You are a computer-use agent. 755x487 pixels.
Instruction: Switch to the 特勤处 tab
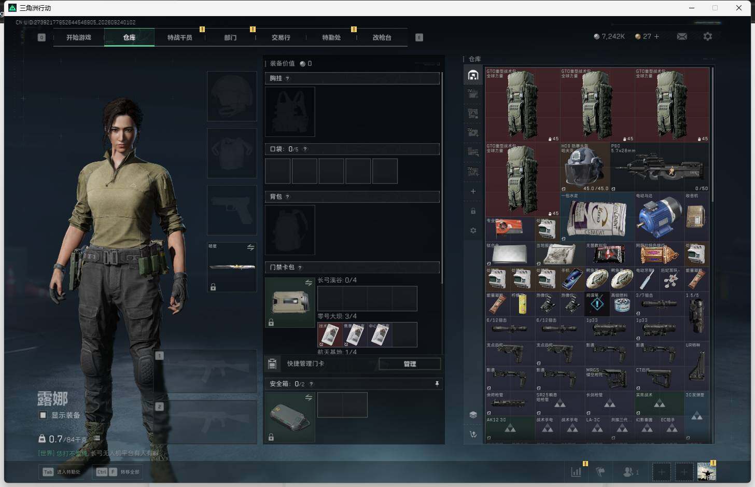tap(331, 37)
